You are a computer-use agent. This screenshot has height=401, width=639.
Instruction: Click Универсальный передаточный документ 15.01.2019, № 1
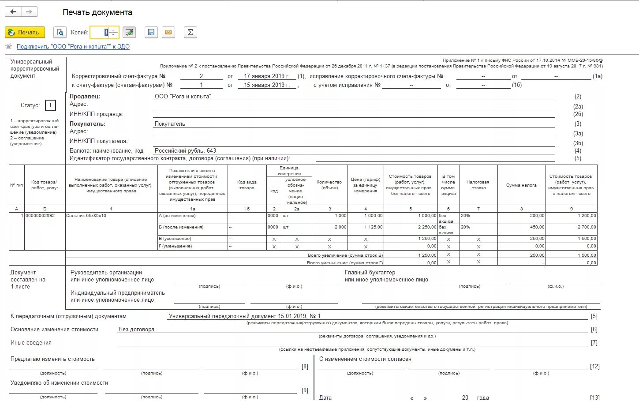pyautogui.click(x=245, y=316)
